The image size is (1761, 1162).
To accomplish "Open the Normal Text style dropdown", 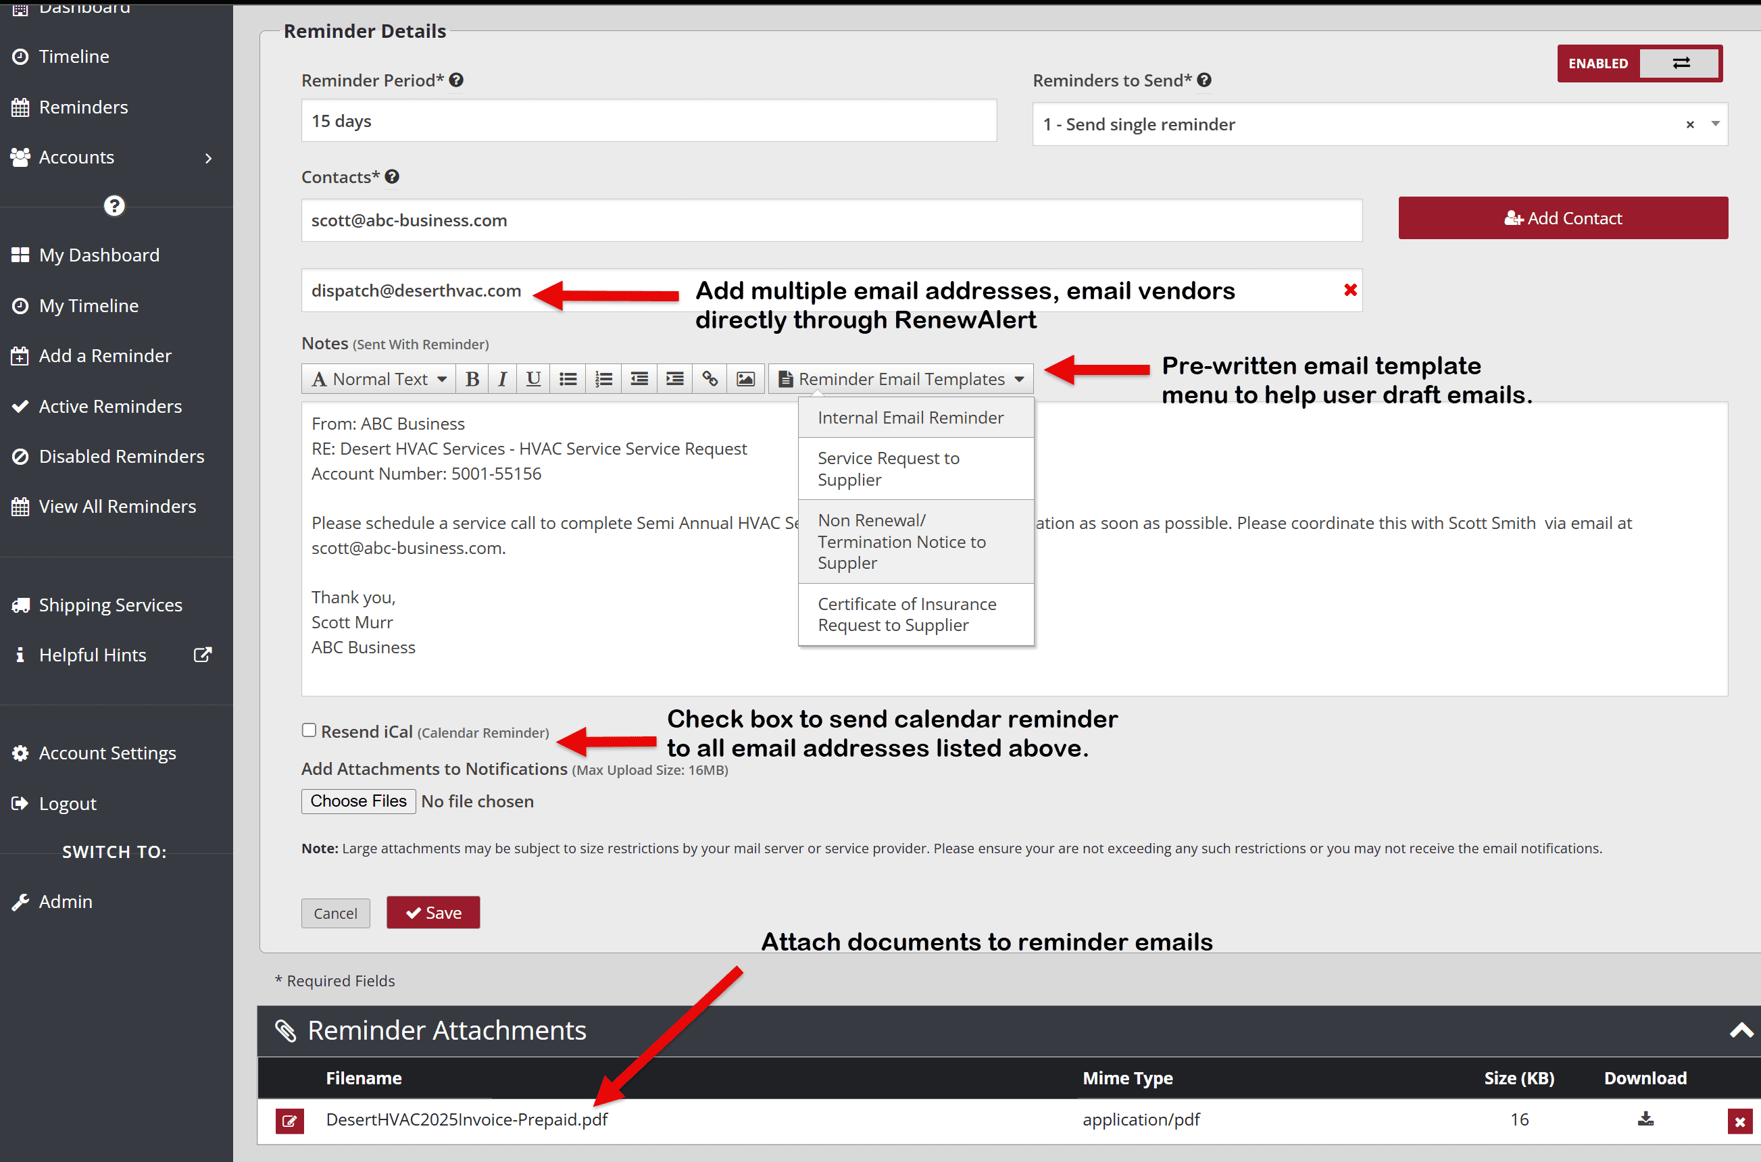I will (x=378, y=379).
